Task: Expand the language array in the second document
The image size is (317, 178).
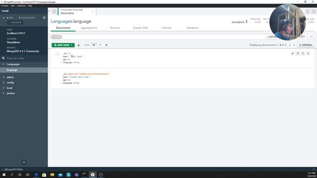Action: pyautogui.click(x=61, y=83)
